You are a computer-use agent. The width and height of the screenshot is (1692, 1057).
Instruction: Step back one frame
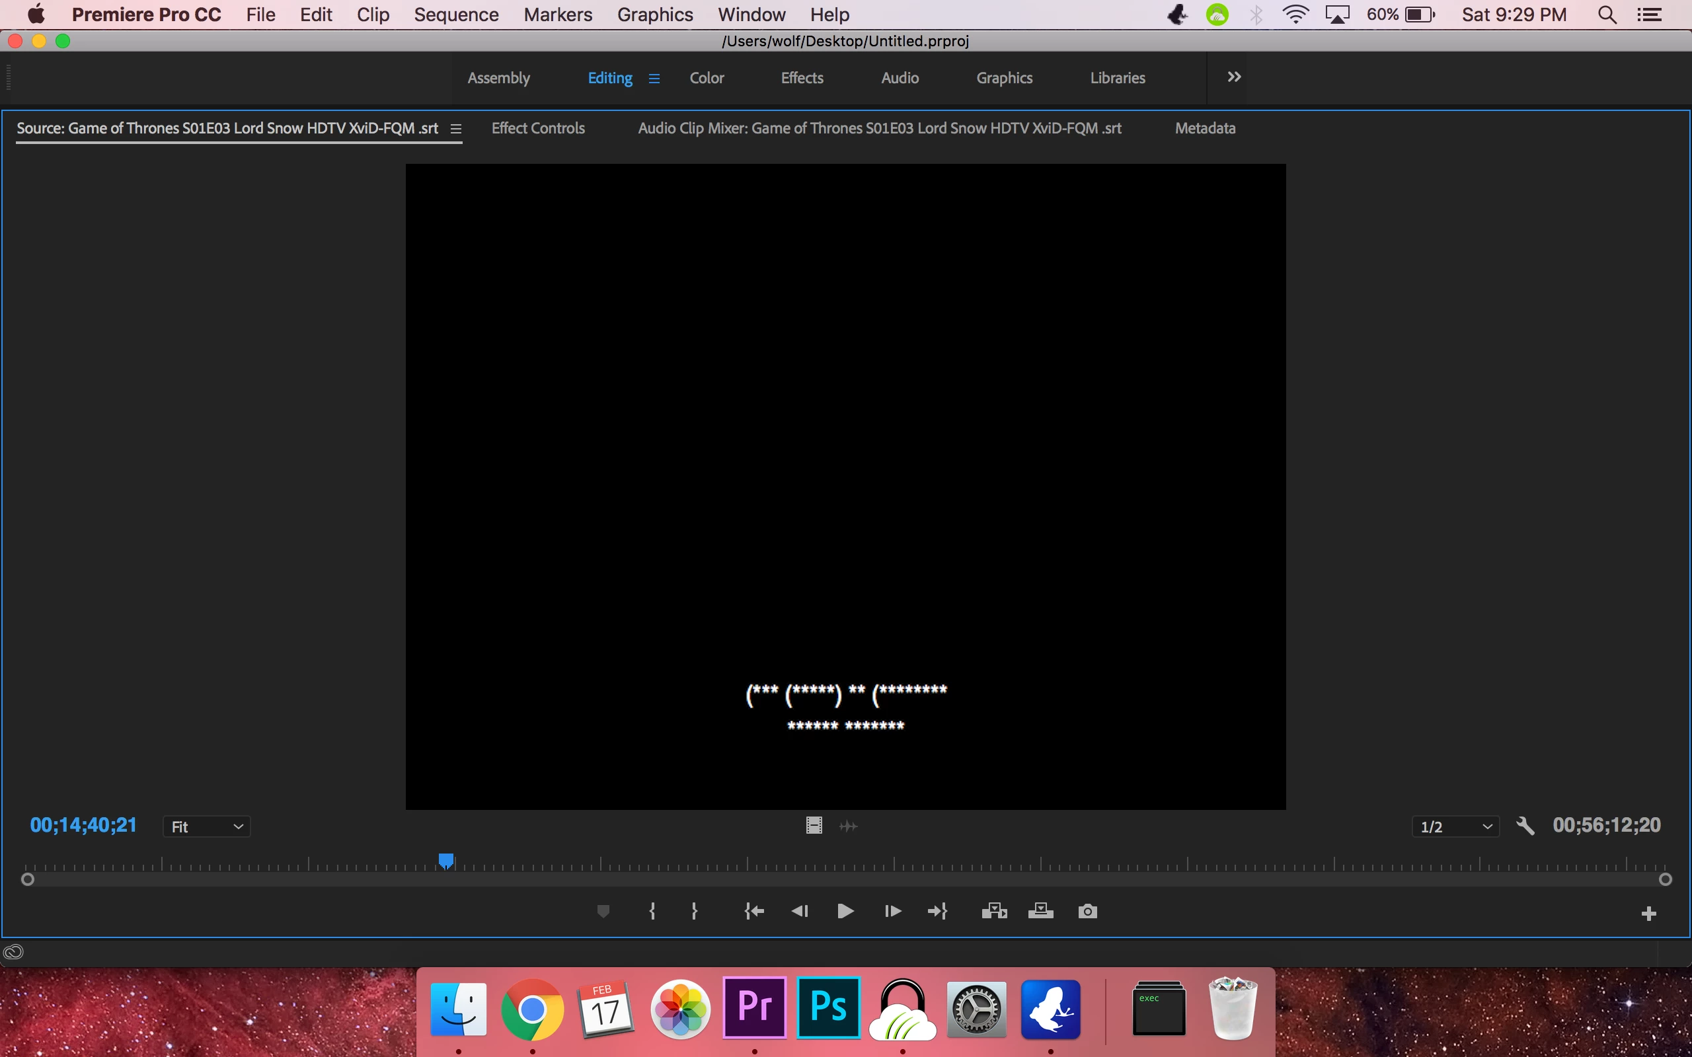click(800, 911)
